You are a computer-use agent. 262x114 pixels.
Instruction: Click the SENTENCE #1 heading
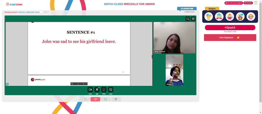(81, 32)
